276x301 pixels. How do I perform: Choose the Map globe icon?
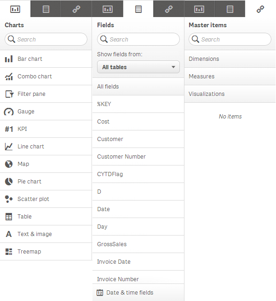pyautogui.click(x=9, y=164)
